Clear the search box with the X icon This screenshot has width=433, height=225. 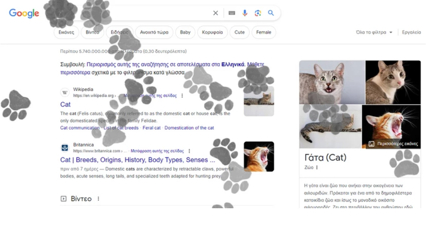(x=216, y=13)
